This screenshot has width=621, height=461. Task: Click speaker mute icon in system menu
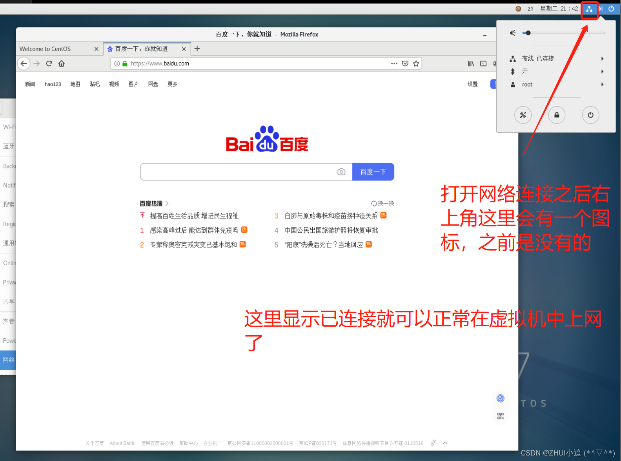pos(513,33)
